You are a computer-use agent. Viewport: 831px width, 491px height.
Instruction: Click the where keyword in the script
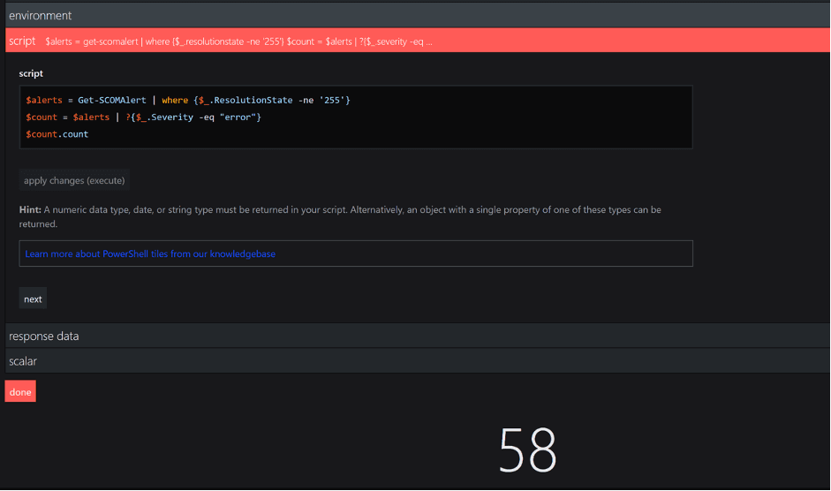(175, 101)
